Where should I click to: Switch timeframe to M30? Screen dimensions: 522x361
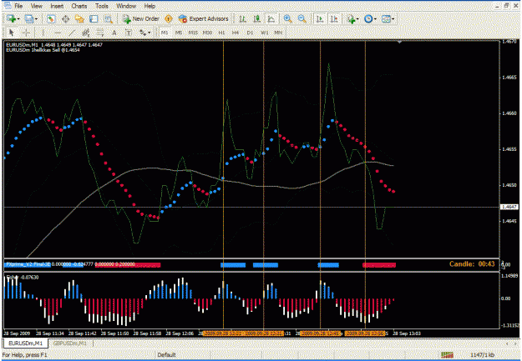207,33
